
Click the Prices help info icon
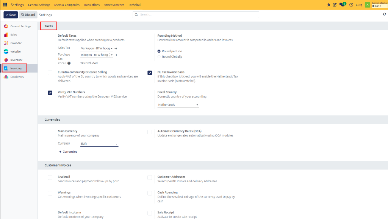coord(69,63)
